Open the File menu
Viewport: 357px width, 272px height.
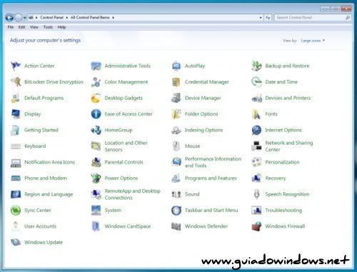(x=11, y=27)
